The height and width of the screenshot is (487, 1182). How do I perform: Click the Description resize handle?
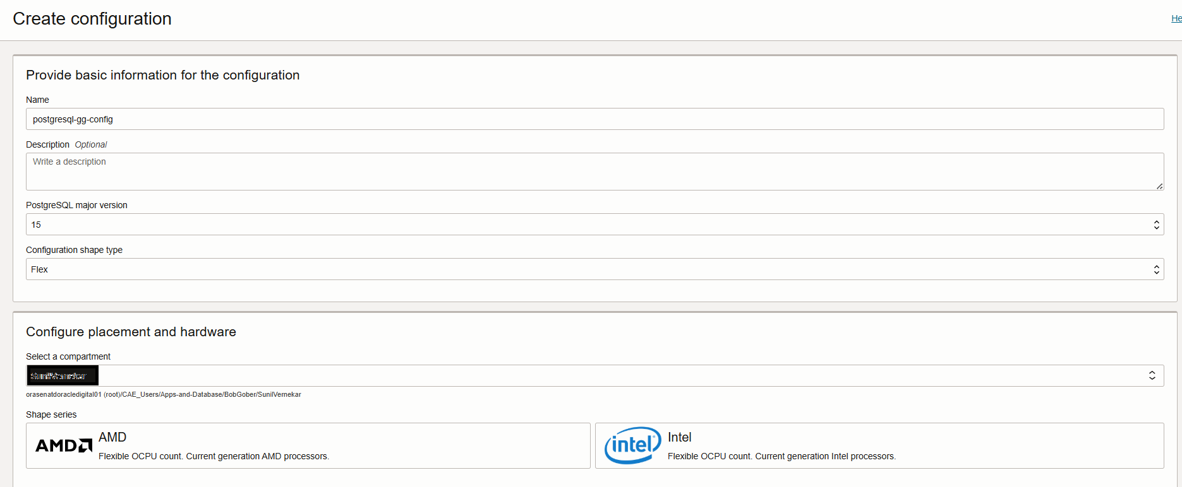[x=1159, y=186]
